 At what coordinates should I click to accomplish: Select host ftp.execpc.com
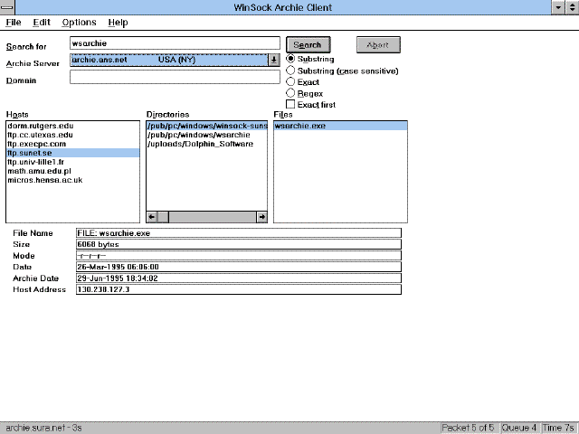[72, 144]
